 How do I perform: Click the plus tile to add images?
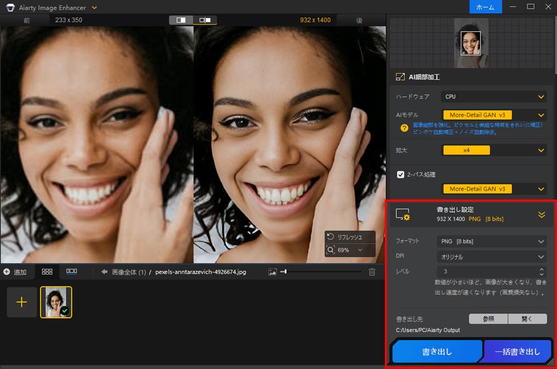pos(21,302)
